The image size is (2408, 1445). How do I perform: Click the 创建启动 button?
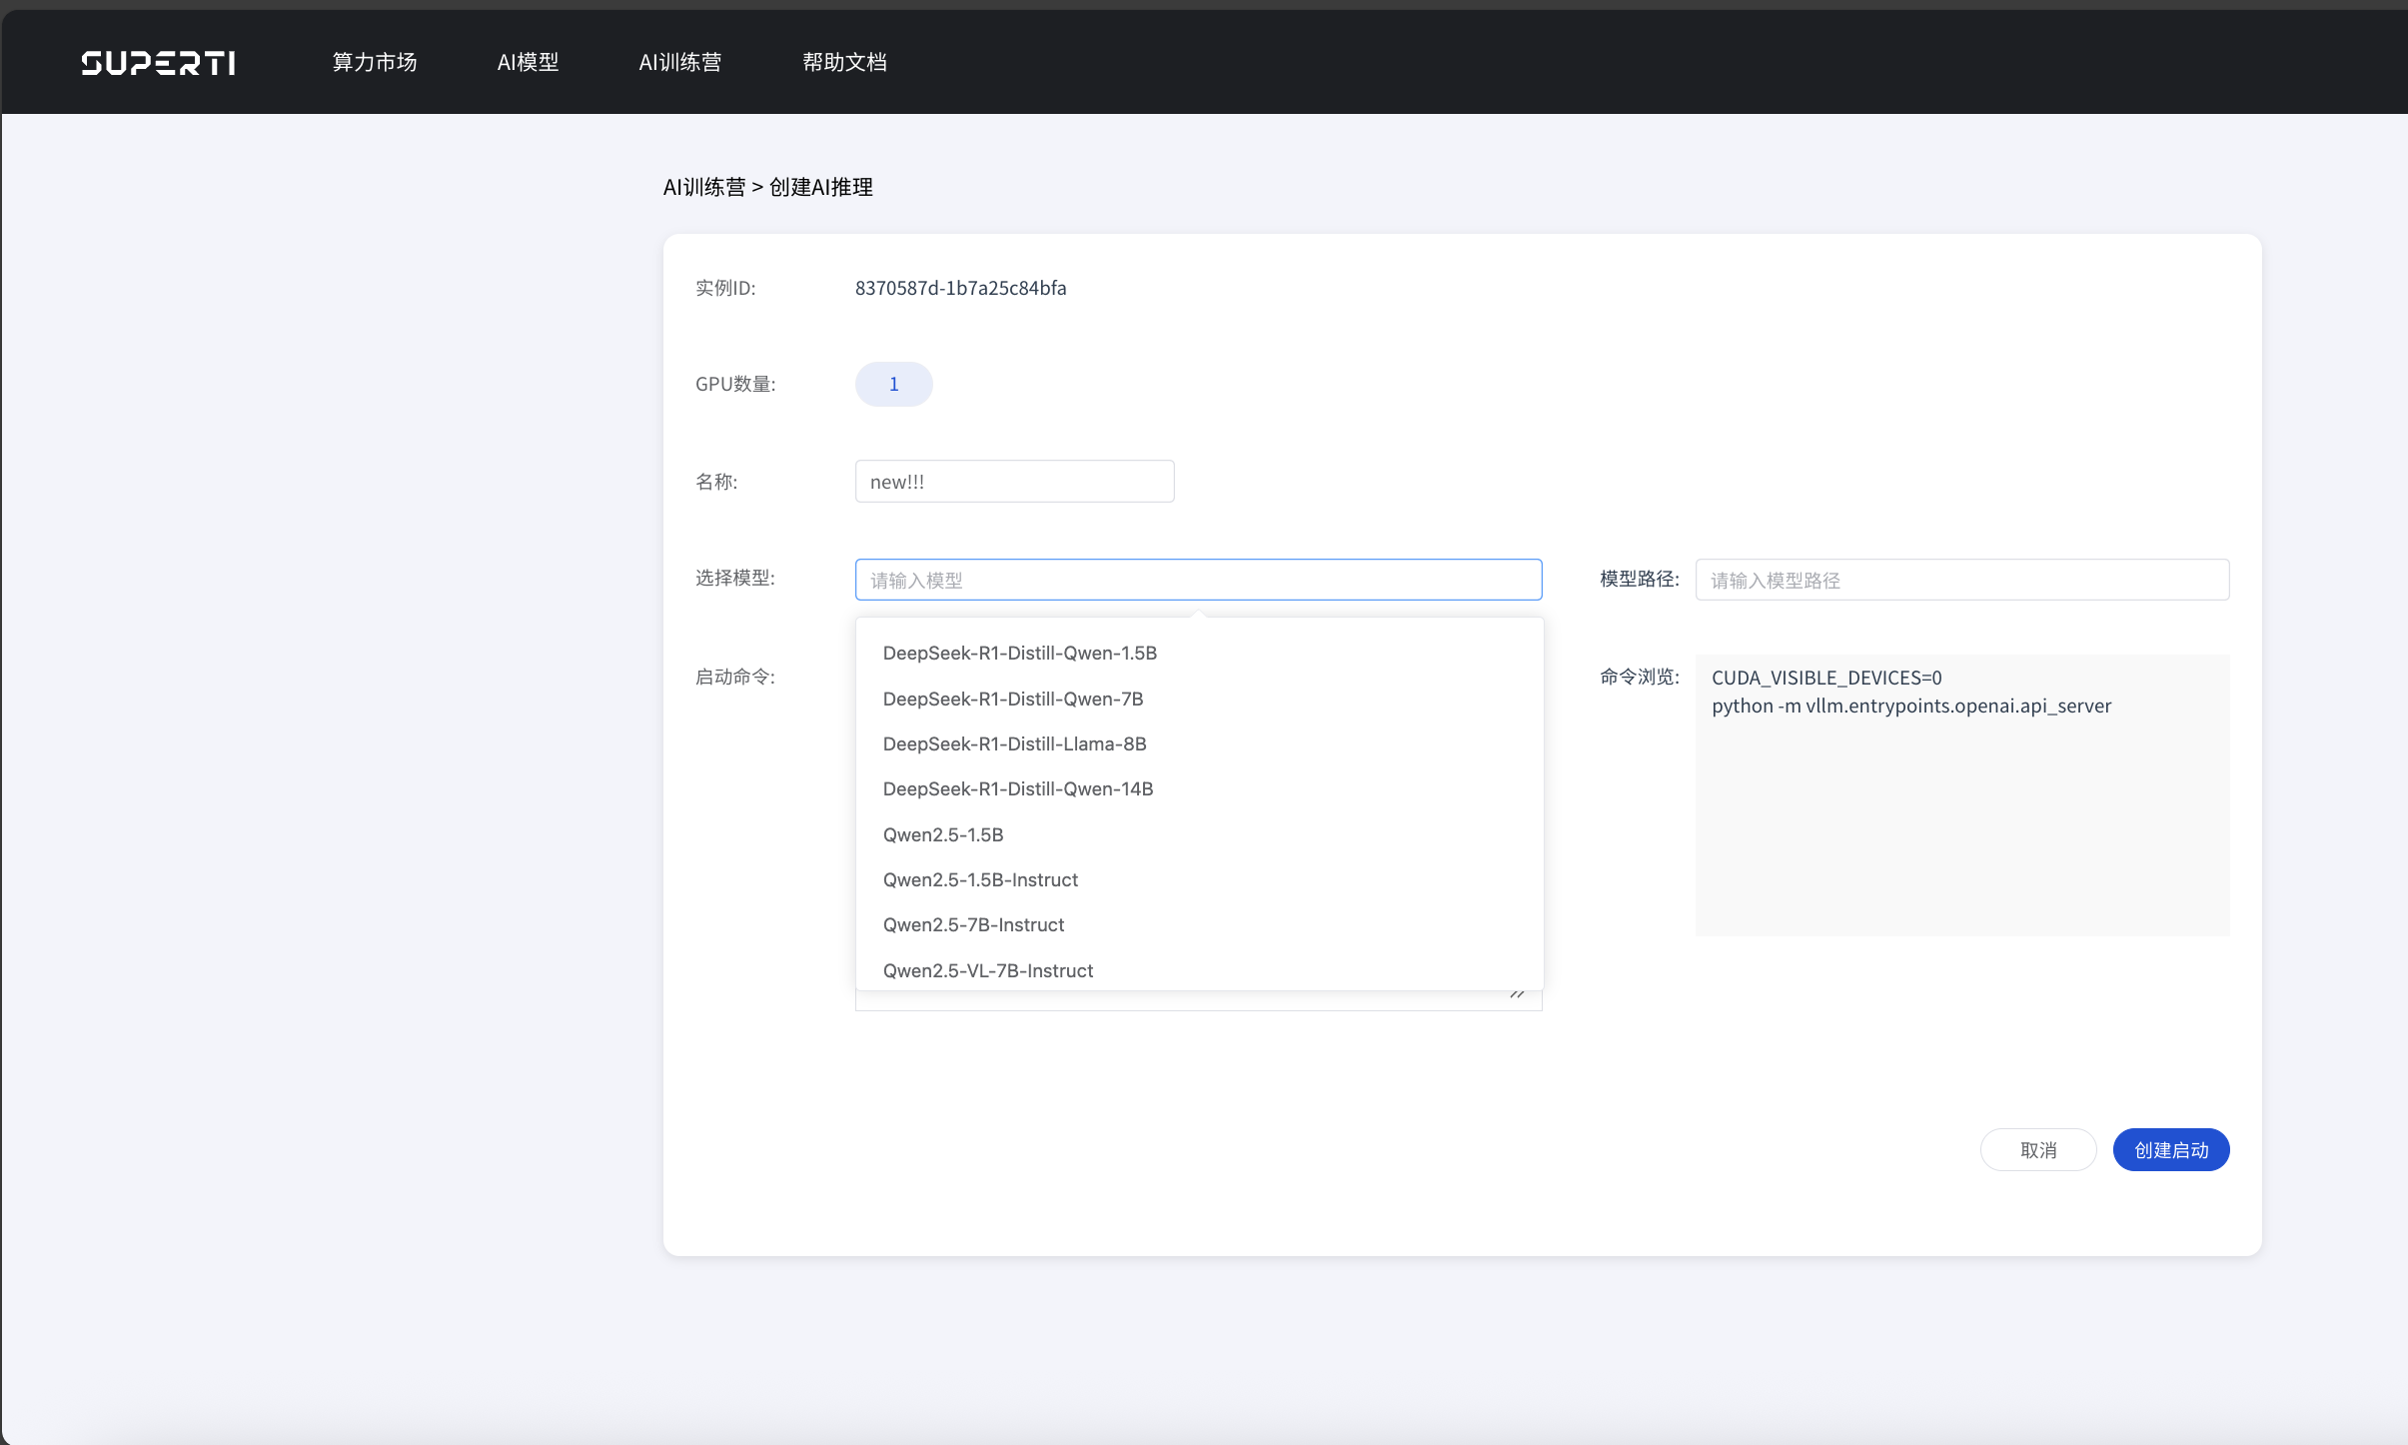click(x=2171, y=1150)
